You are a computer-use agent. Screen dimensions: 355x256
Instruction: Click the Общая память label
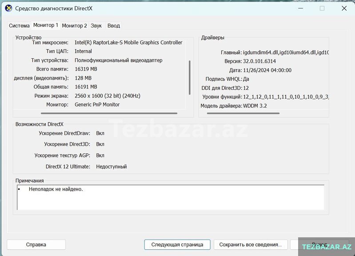(51, 87)
